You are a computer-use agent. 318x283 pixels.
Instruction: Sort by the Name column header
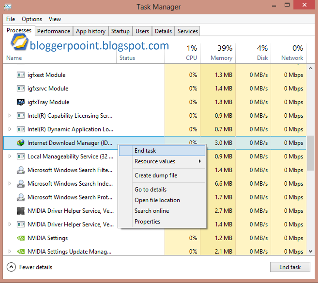coord(14,58)
